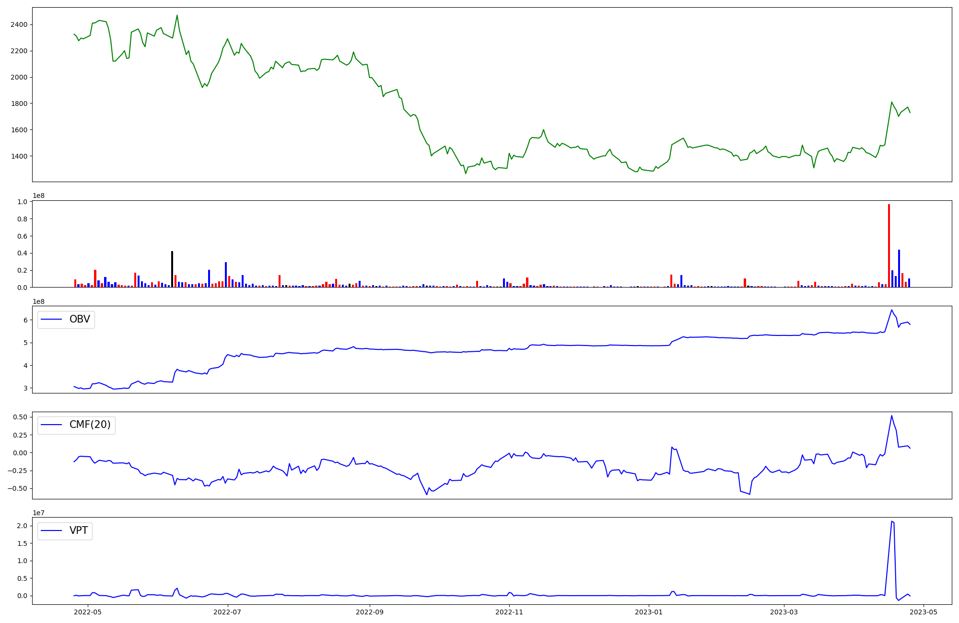Image resolution: width=959 pixels, height=623 pixels.
Task: Click the VPT legend entry
Action: [65, 531]
